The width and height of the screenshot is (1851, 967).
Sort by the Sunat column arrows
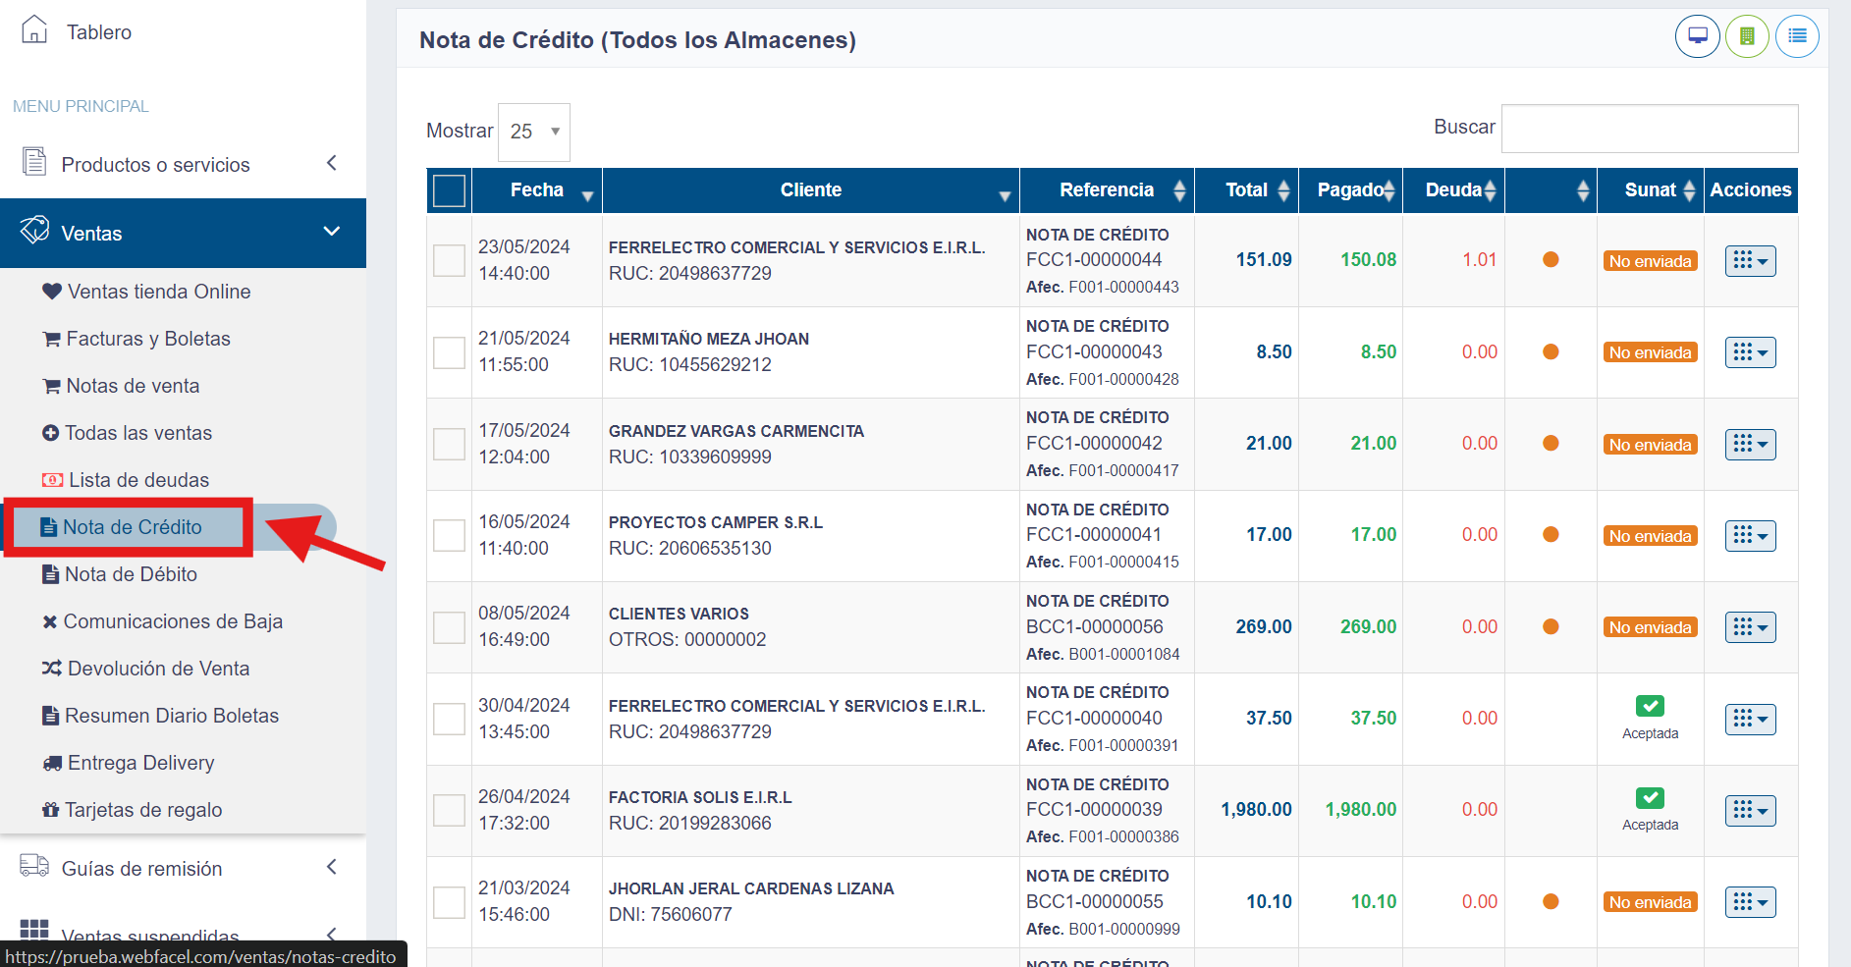point(1688,190)
